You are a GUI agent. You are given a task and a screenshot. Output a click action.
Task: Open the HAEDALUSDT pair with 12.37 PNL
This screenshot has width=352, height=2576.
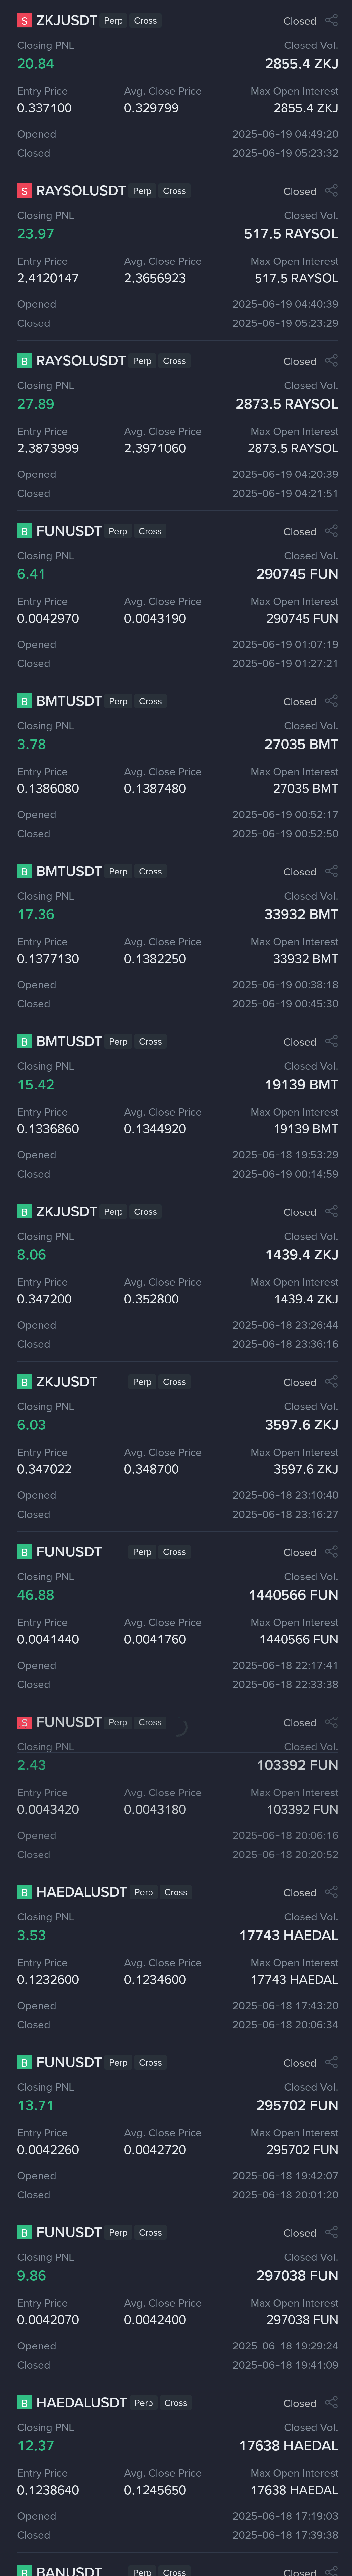point(82,2402)
